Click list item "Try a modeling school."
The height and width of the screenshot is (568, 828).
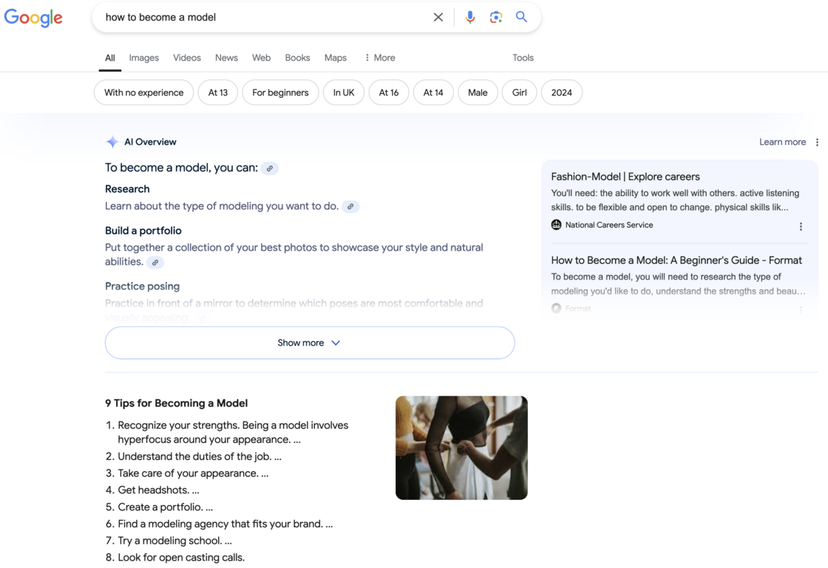174,541
